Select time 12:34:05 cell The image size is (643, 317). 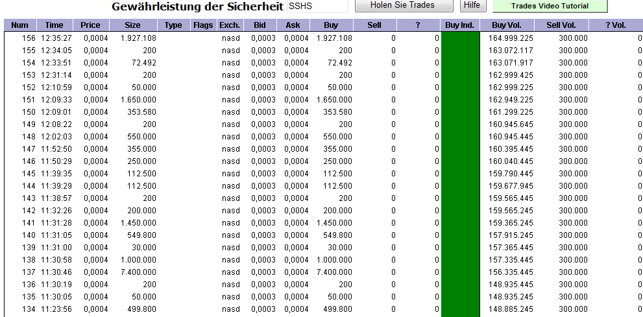pyautogui.click(x=56, y=51)
